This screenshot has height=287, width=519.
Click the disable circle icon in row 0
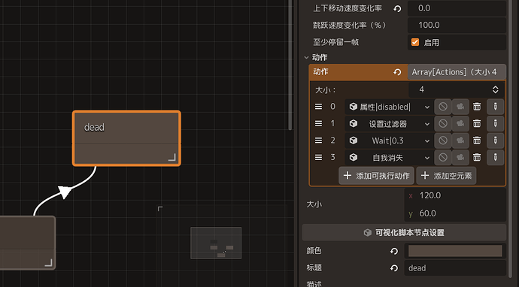click(x=443, y=107)
